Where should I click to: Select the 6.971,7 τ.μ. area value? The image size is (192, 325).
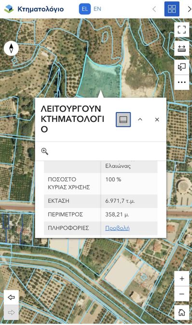click(120, 201)
